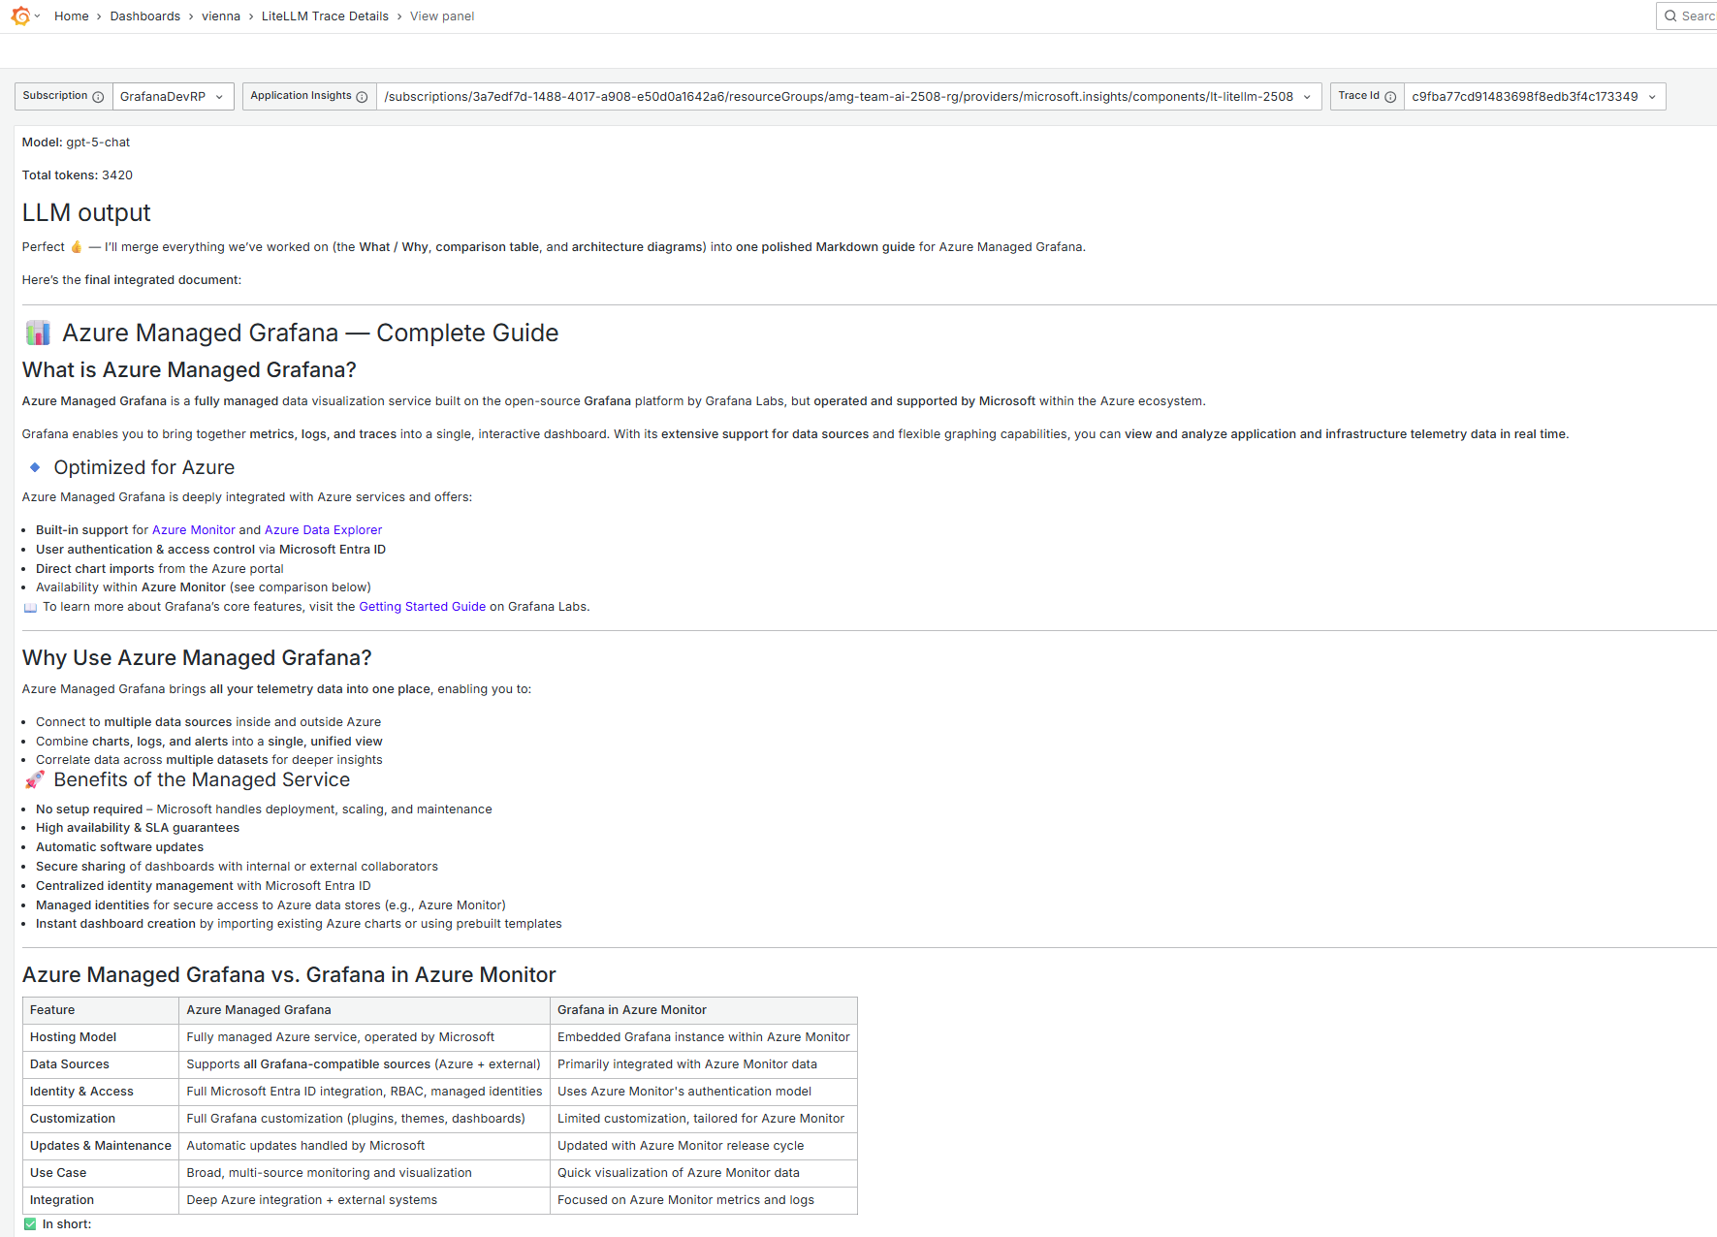Click the Subscription info icon
Viewport: 1717px width, 1237px height.
[98, 97]
